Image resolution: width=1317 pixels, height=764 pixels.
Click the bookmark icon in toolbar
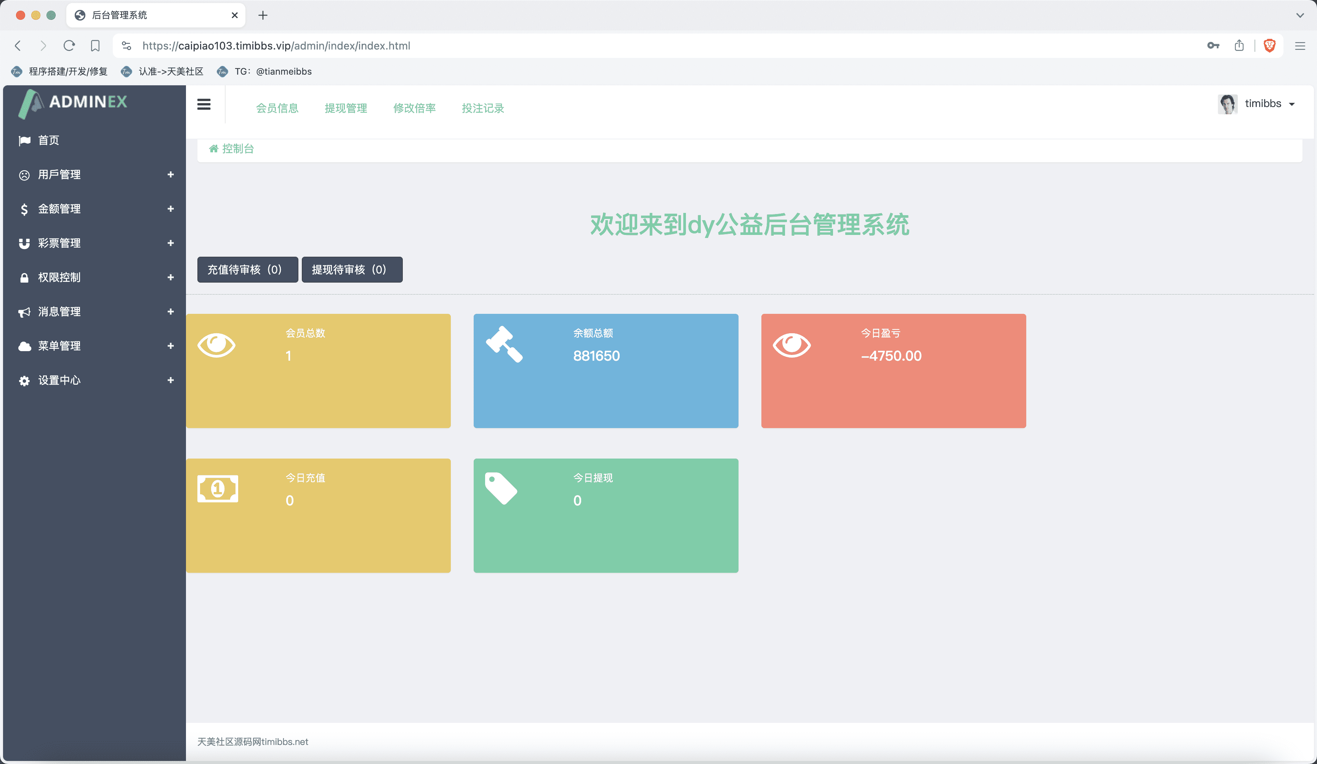pos(95,46)
